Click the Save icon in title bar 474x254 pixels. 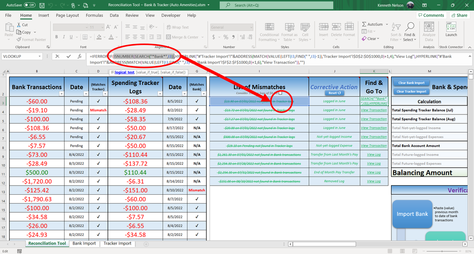(x=42, y=5)
